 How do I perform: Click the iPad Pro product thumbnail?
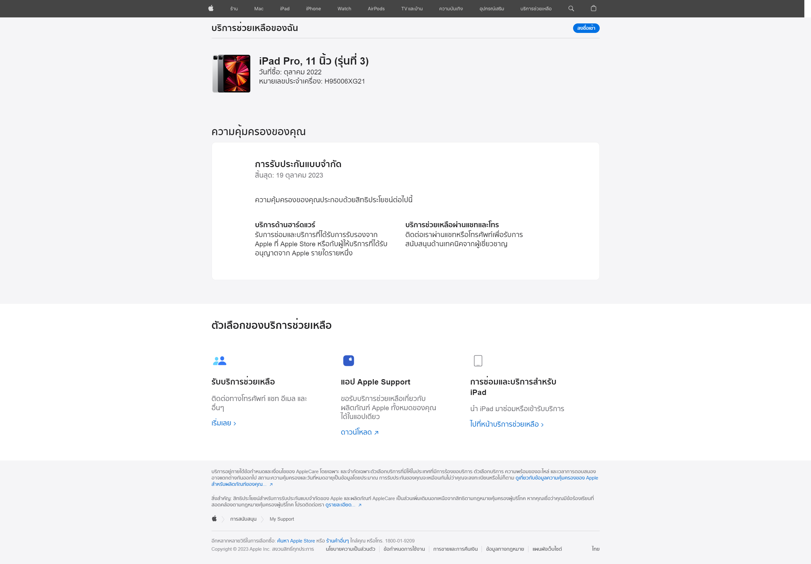click(231, 73)
